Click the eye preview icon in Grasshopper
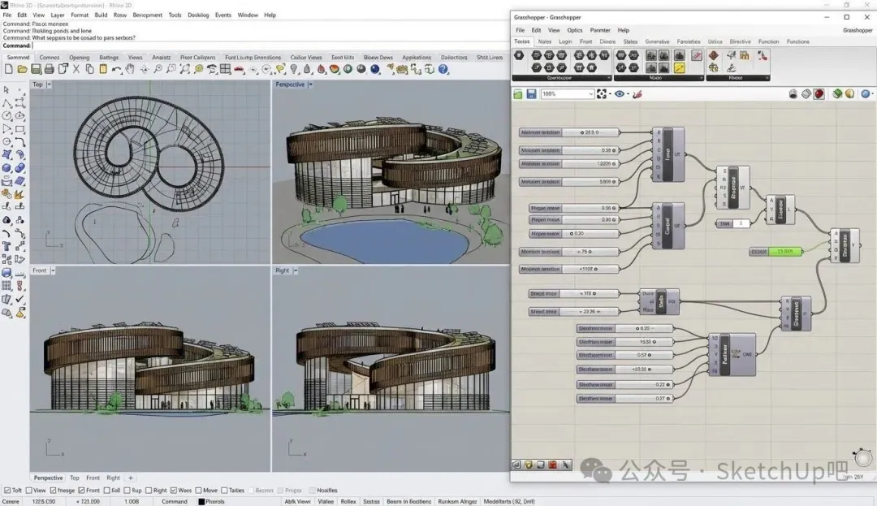This screenshot has height=506, width=877. point(620,94)
